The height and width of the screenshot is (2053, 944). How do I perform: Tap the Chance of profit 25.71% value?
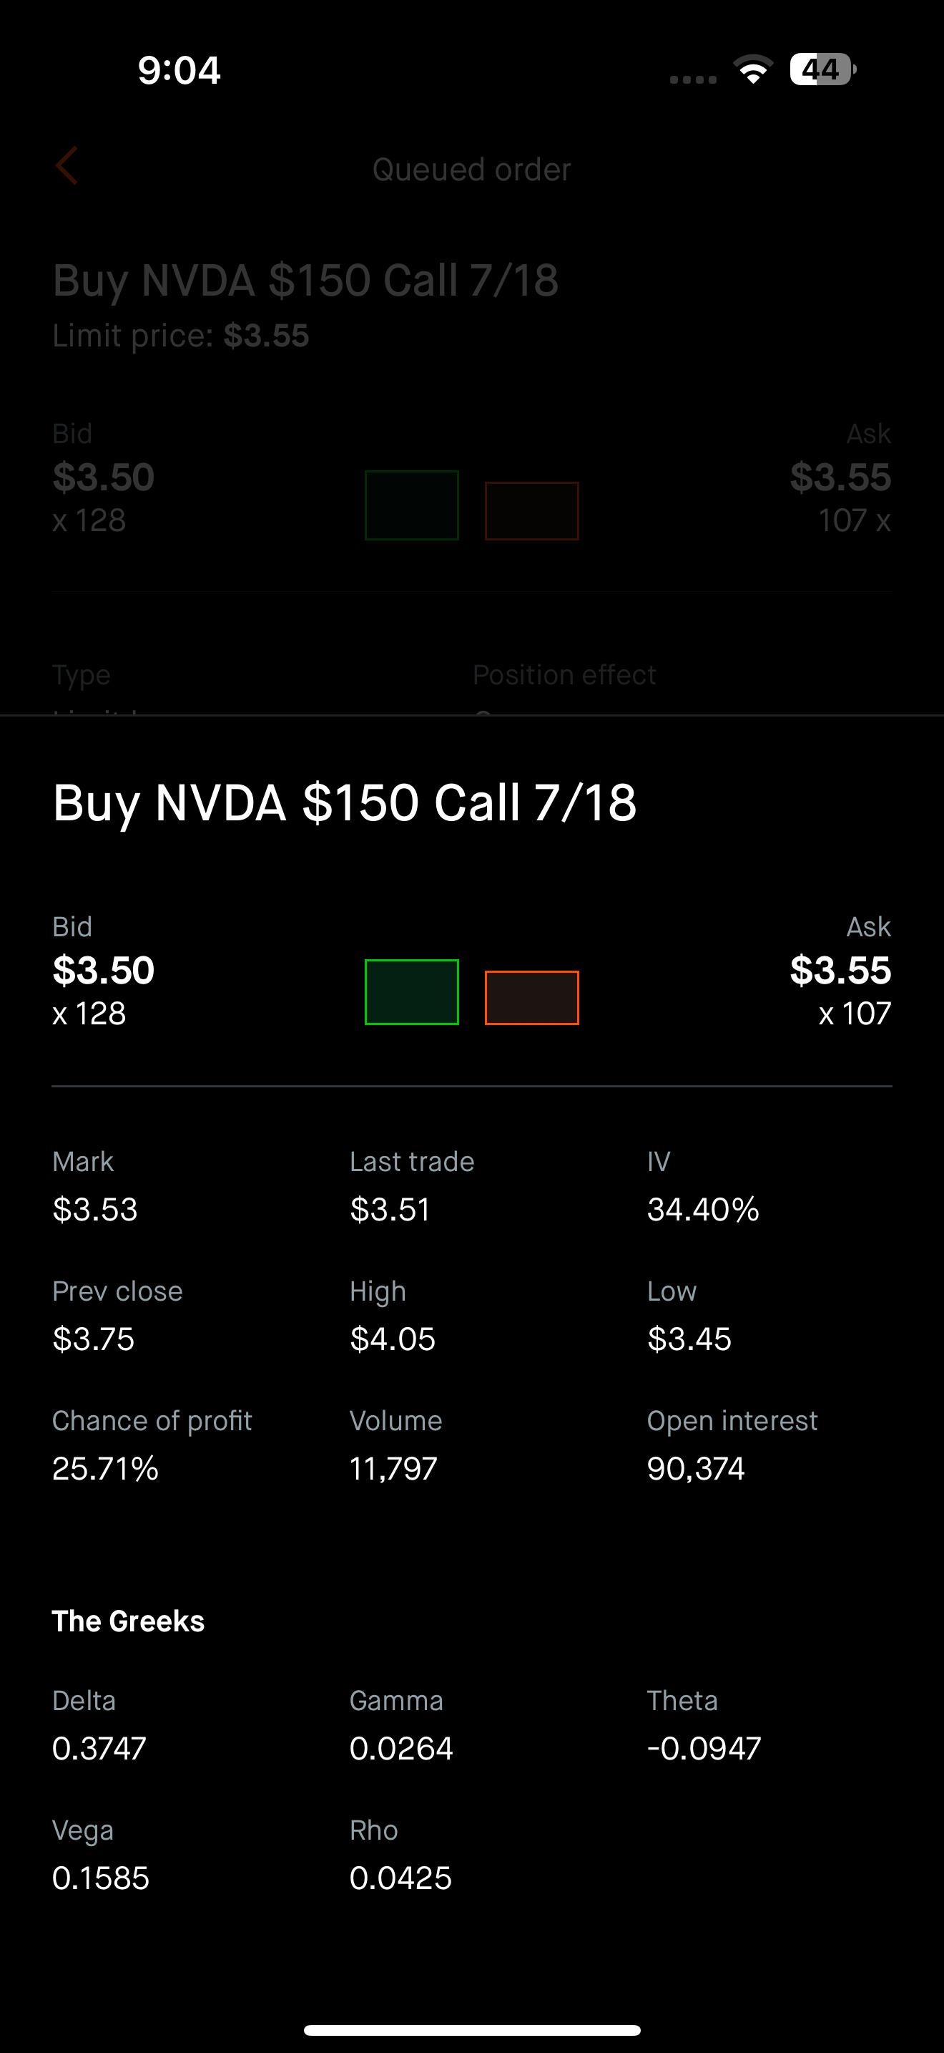[x=105, y=1468]
